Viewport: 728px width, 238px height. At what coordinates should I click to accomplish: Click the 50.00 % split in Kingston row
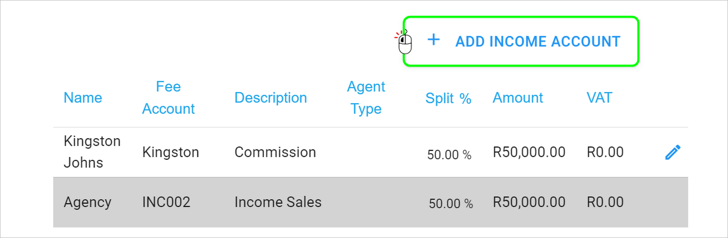[x=449, y=155]
